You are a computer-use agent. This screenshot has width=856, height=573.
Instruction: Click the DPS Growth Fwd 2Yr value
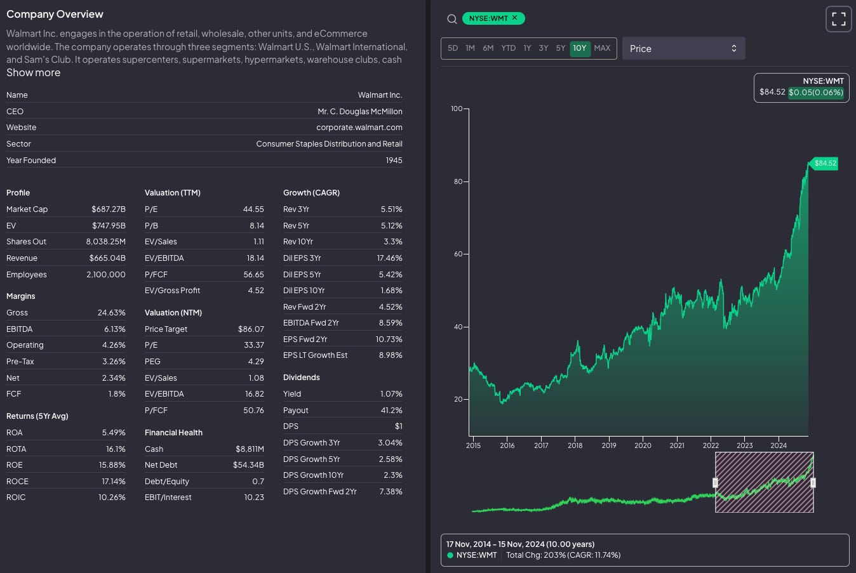[391, 492]
